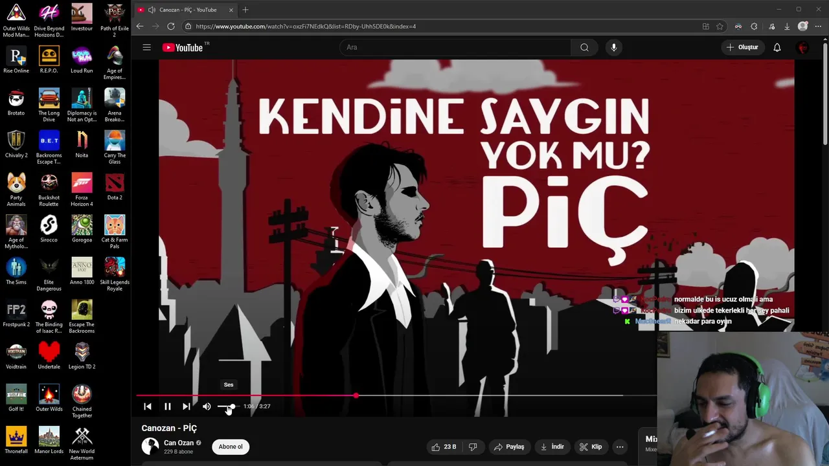Launch Undertale desktop shortcut

click(49, 356)
